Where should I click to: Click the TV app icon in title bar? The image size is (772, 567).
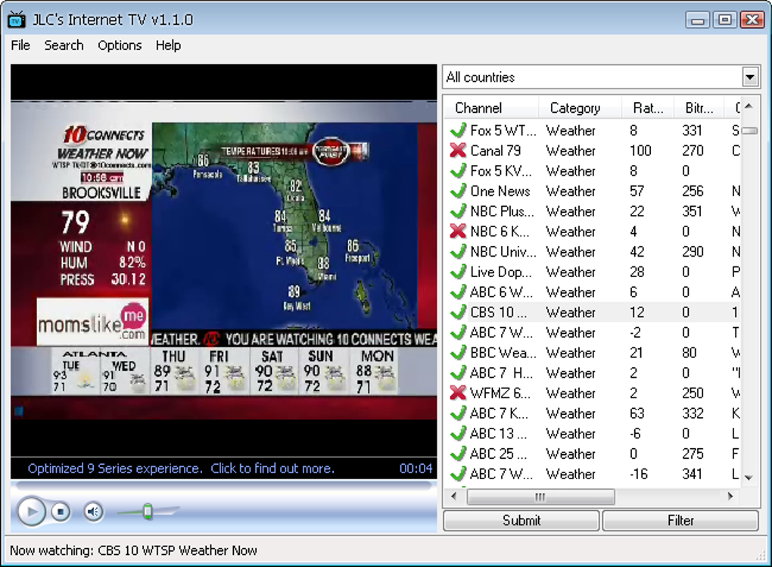pyautogui.click(x=17, y=20)
